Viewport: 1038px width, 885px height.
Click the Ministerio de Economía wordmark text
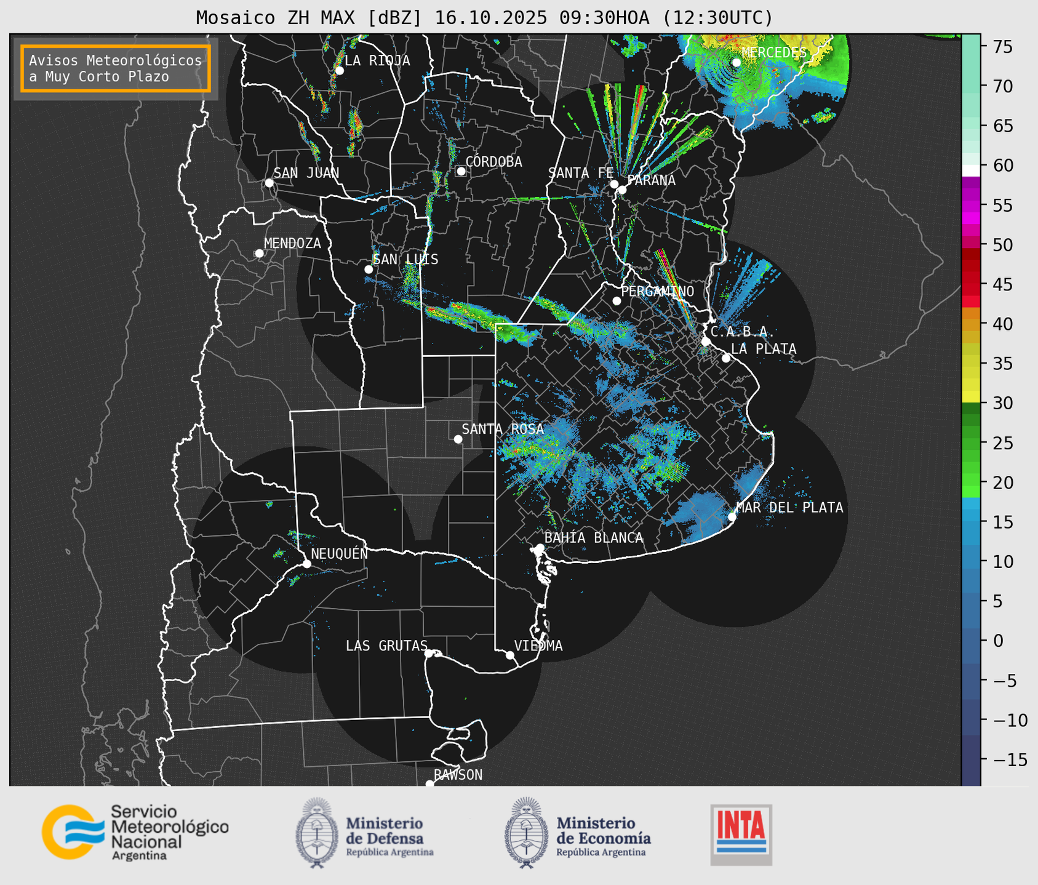[604, 837]
